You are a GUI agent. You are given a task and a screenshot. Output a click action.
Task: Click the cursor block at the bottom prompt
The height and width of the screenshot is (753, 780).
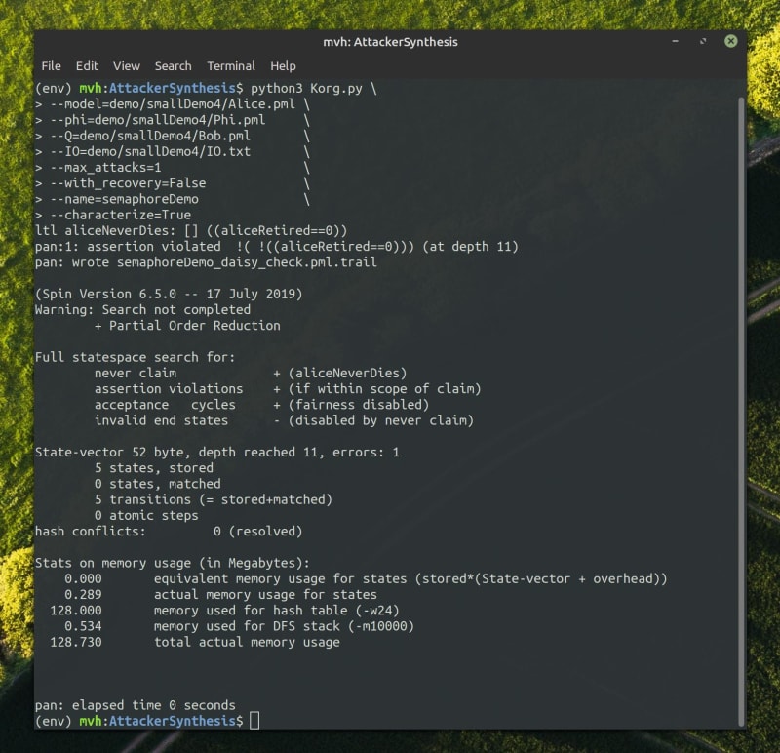[x=254, y=721]
